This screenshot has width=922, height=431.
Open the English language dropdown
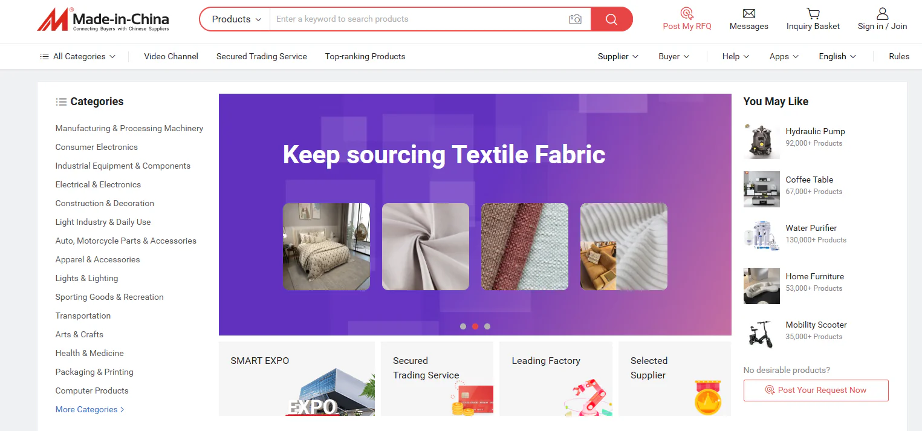tap(837, 56)
